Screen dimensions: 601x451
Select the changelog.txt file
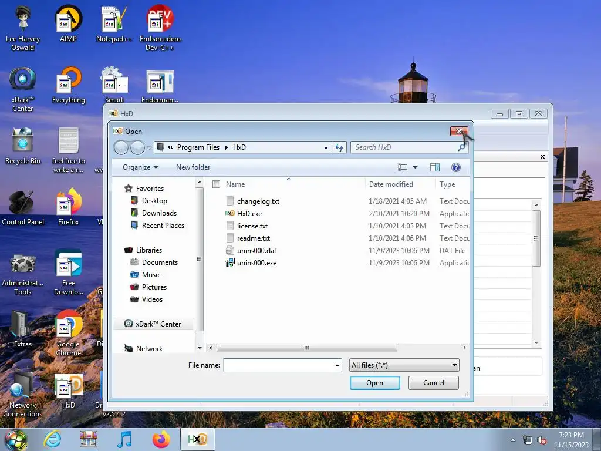(x=258, y=201)
